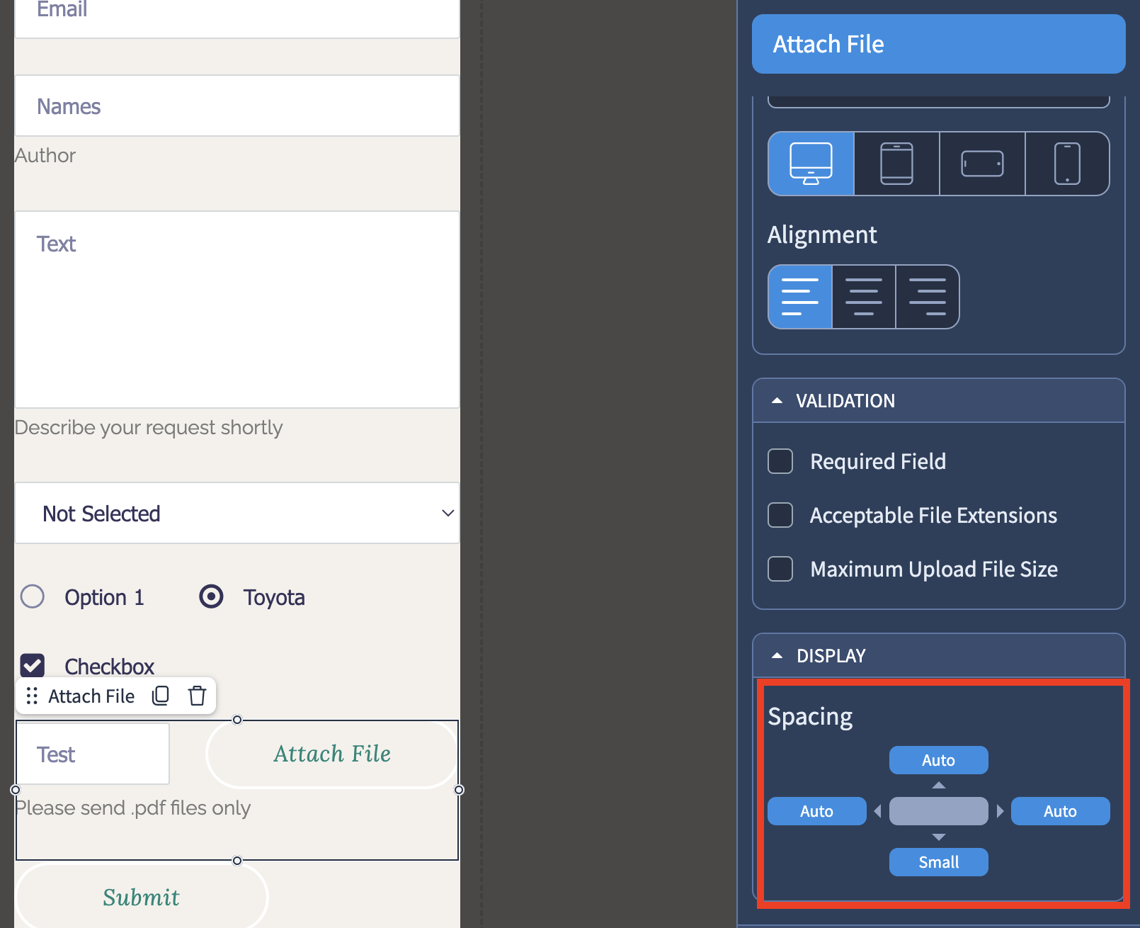
Task: Focus the Test input field
Action: point(93,754)
